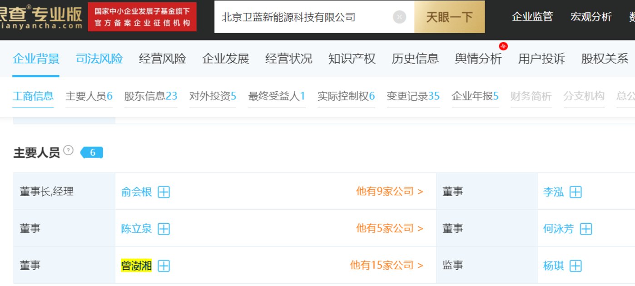Click the 天眼一下 search button
The image size is (635, 286).
(449, 17)
